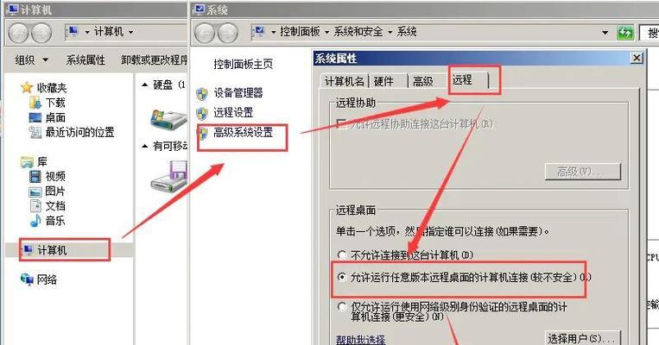
Task: Open the Videos library
Action: click(x=55, y=176)
